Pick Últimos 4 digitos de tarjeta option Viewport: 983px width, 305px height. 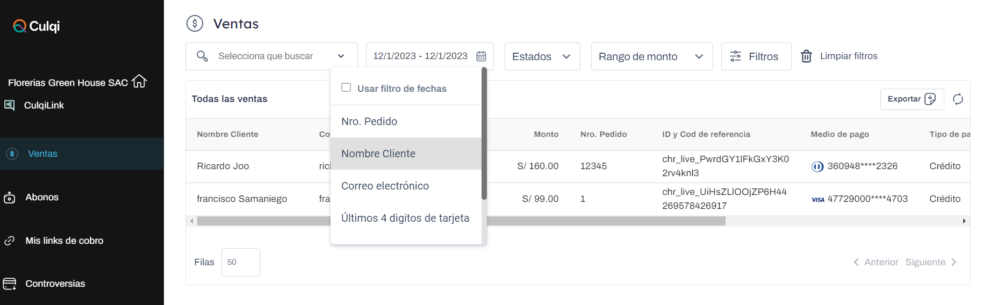[405, 218]
